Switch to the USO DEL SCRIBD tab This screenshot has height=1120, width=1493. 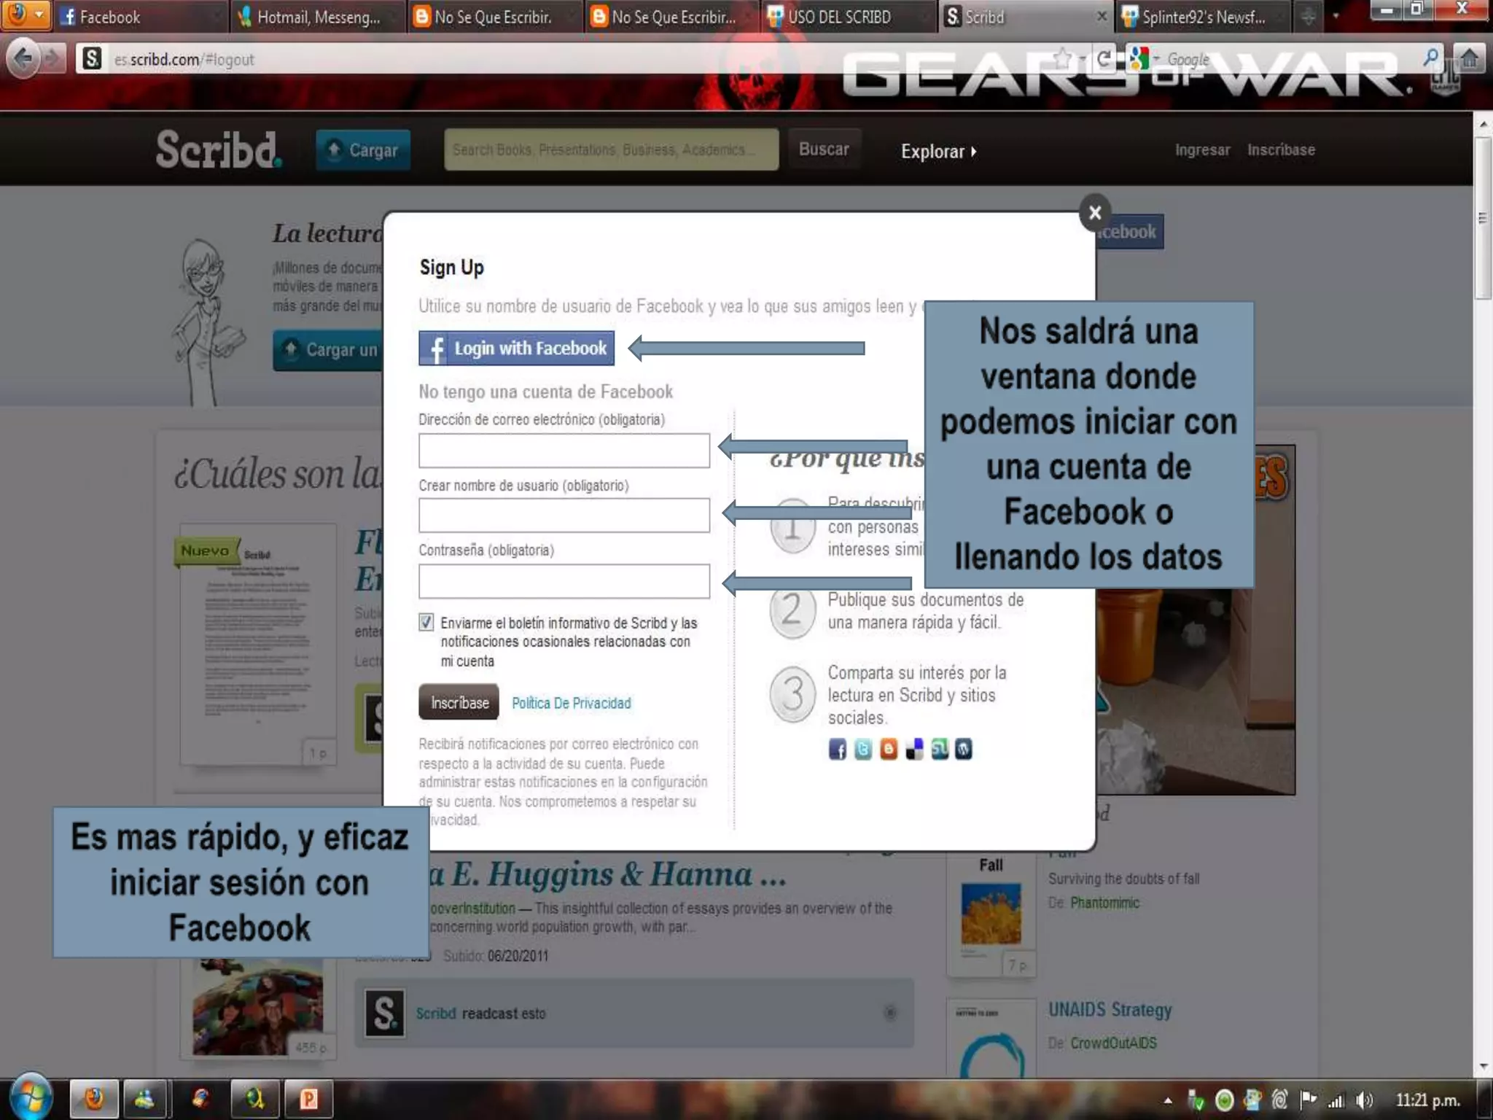click(838, 17)
